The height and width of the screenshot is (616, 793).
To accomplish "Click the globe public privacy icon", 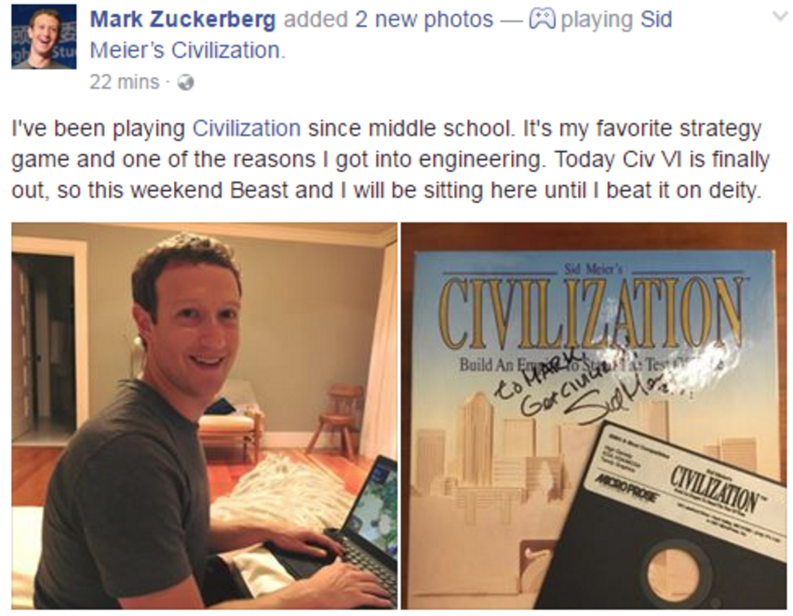I will coord(186,83).
